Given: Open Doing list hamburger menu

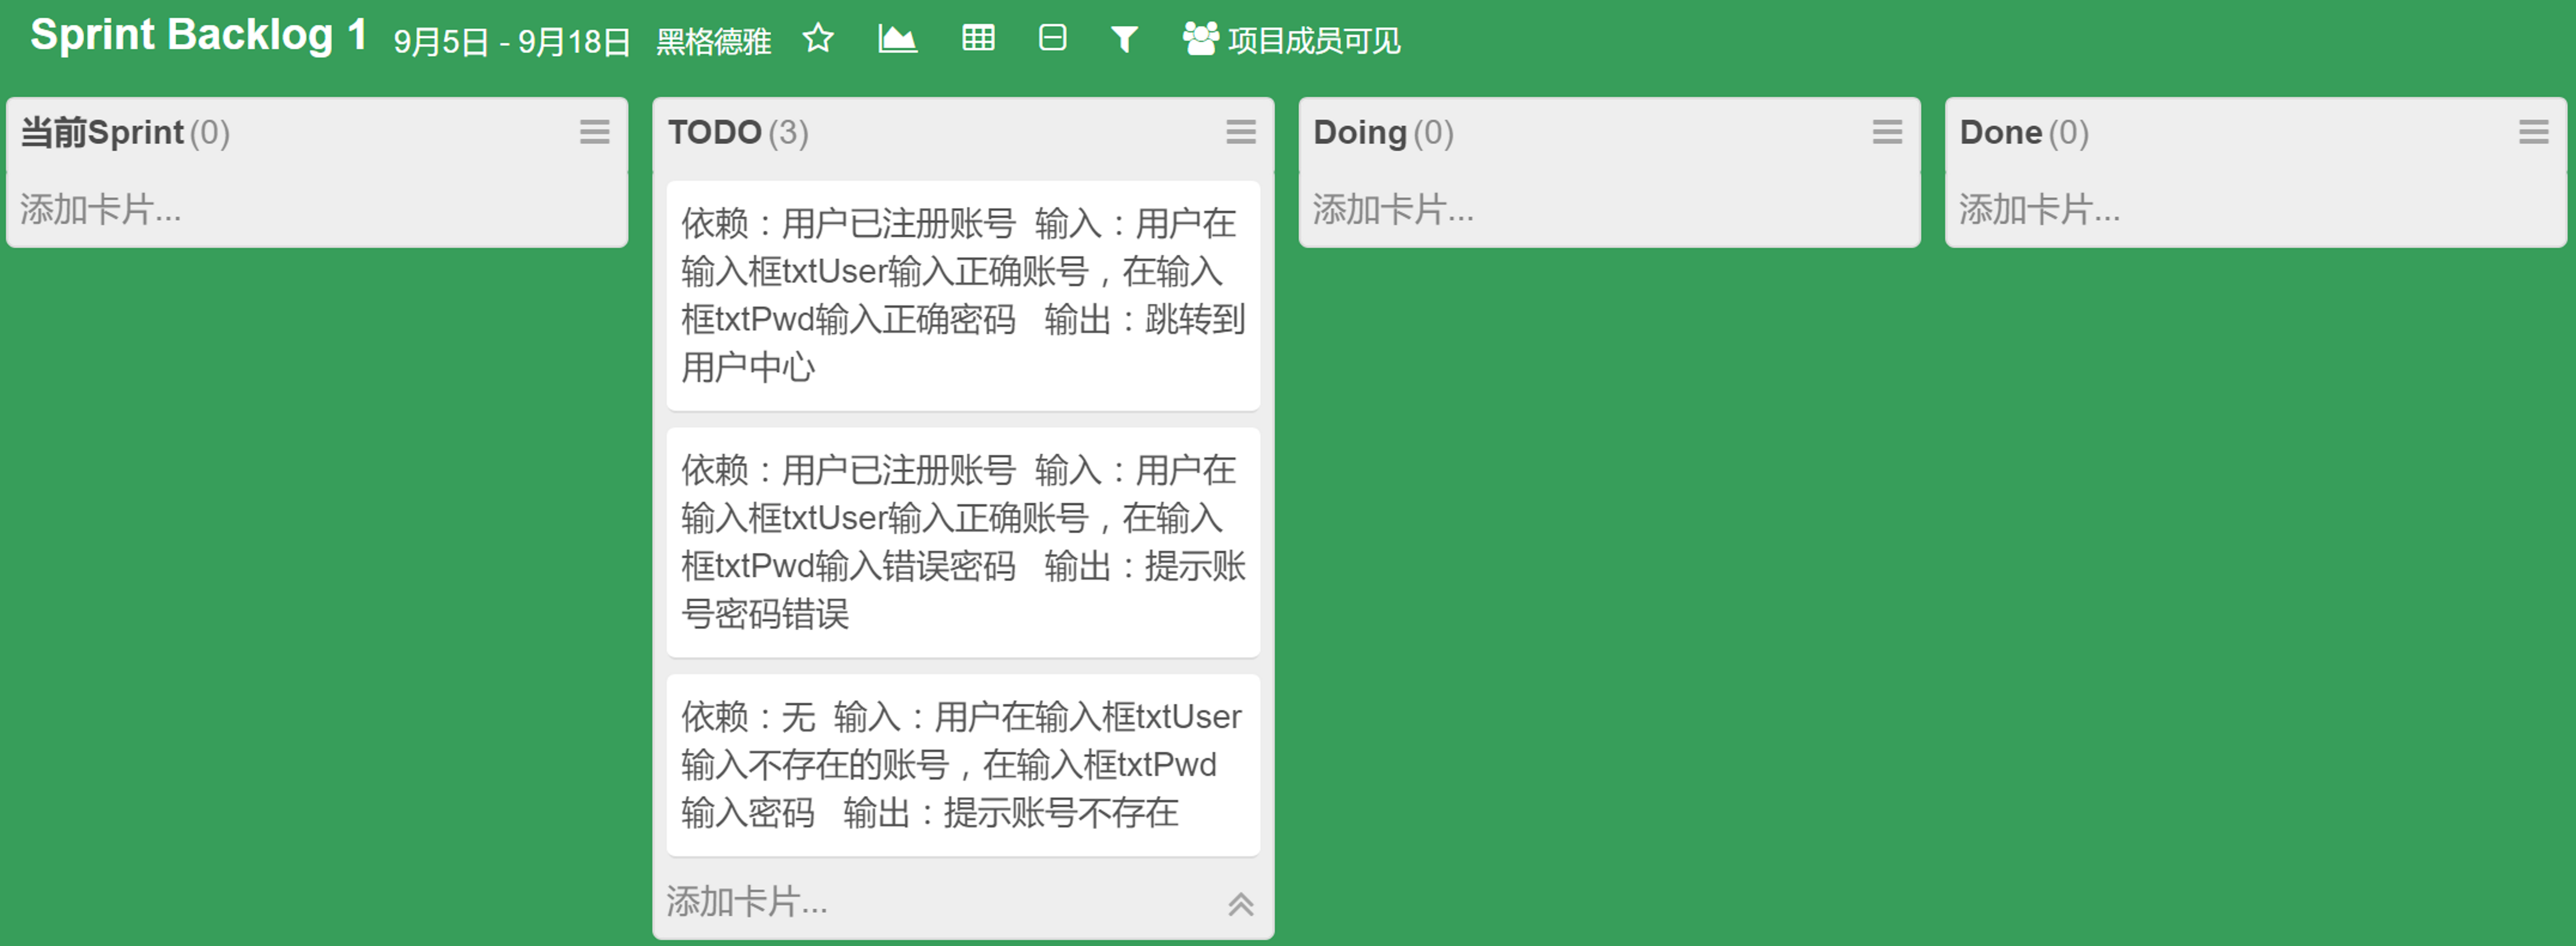Looking at the screenshot, I should pos(1887,132).
